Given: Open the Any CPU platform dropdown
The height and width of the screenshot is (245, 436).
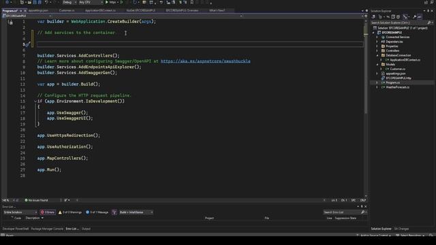Looking at the screenshot, I should coord(91,2).
